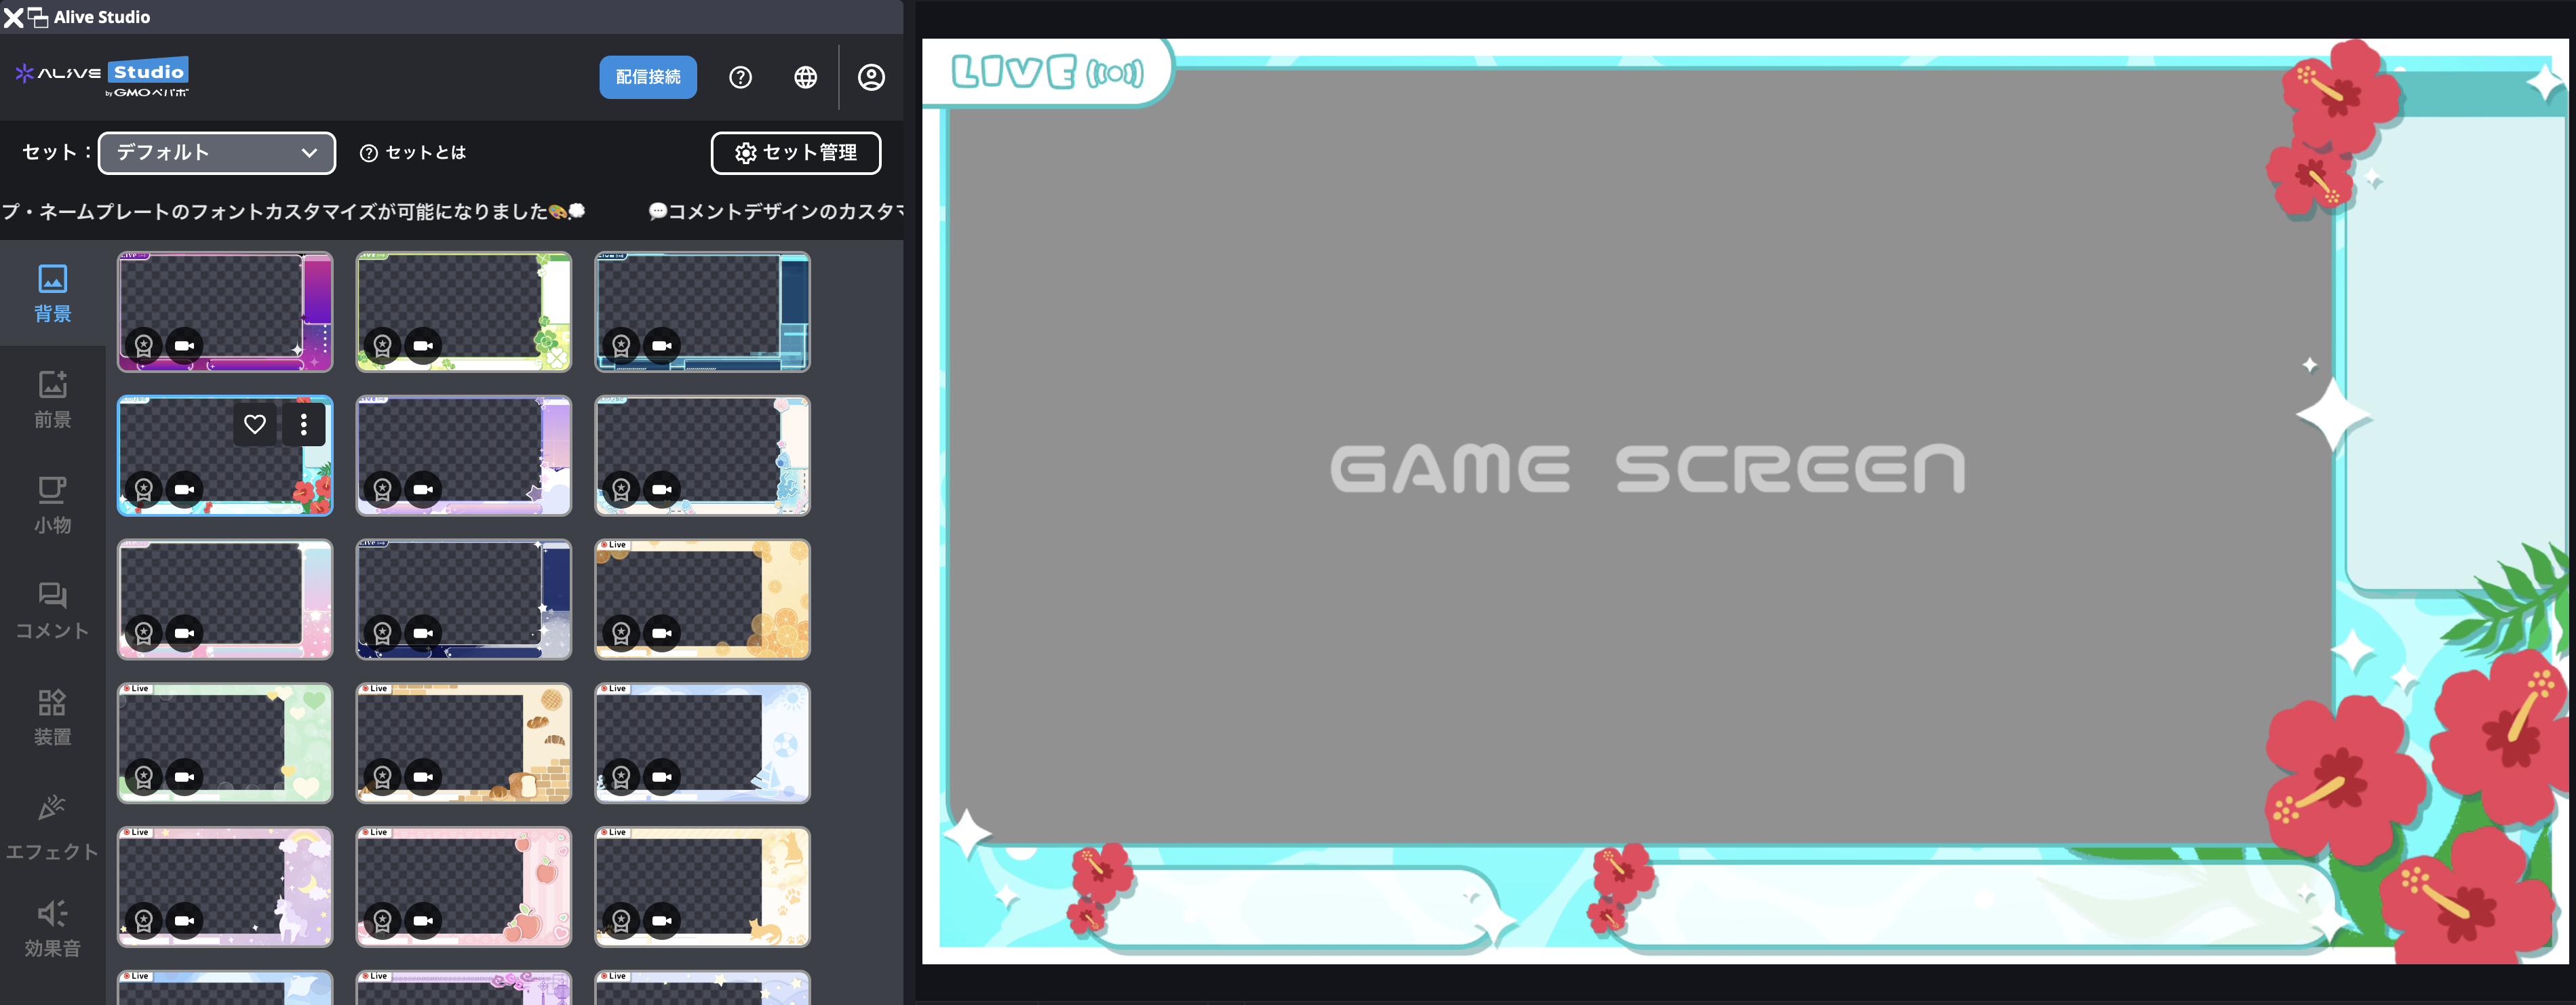Click the video camera icon on the sailboat frame
The image size is (2576, 1005).
[662, 777]
